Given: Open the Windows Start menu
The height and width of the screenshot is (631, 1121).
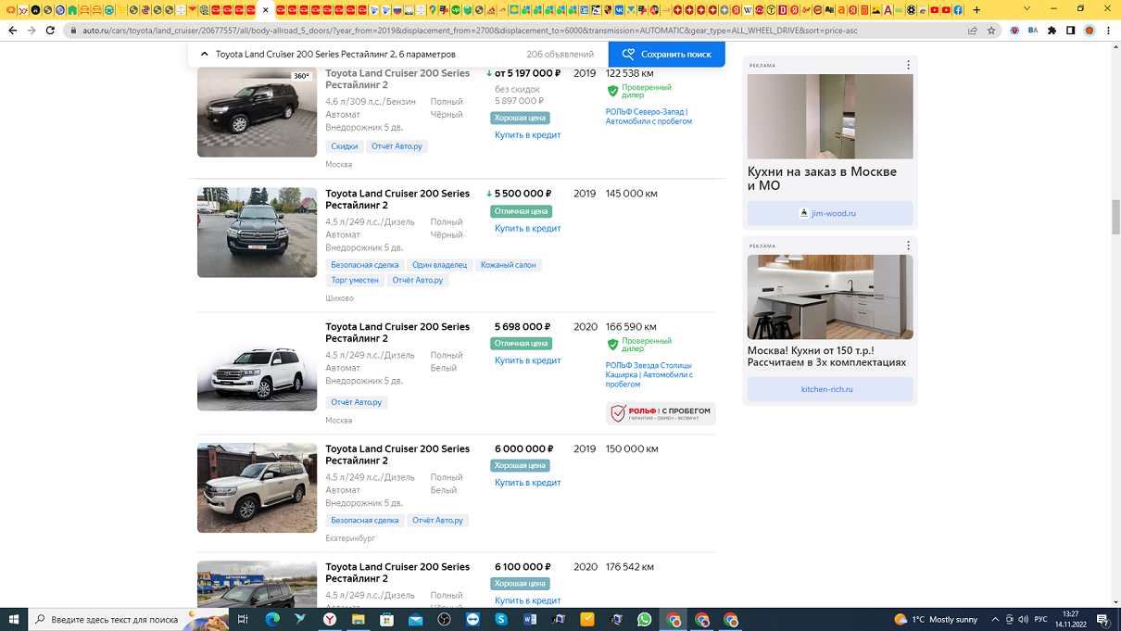Looking at the screenshot, I should coord(14,619).
